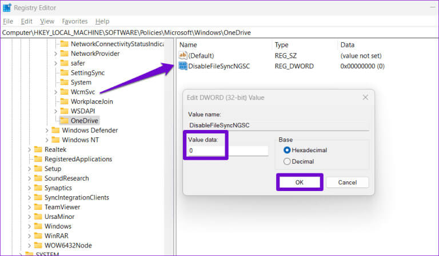The width and height of the screenshot is (439, 256).
Task: Click the Setup folder icon
Action: click(38, 169)
